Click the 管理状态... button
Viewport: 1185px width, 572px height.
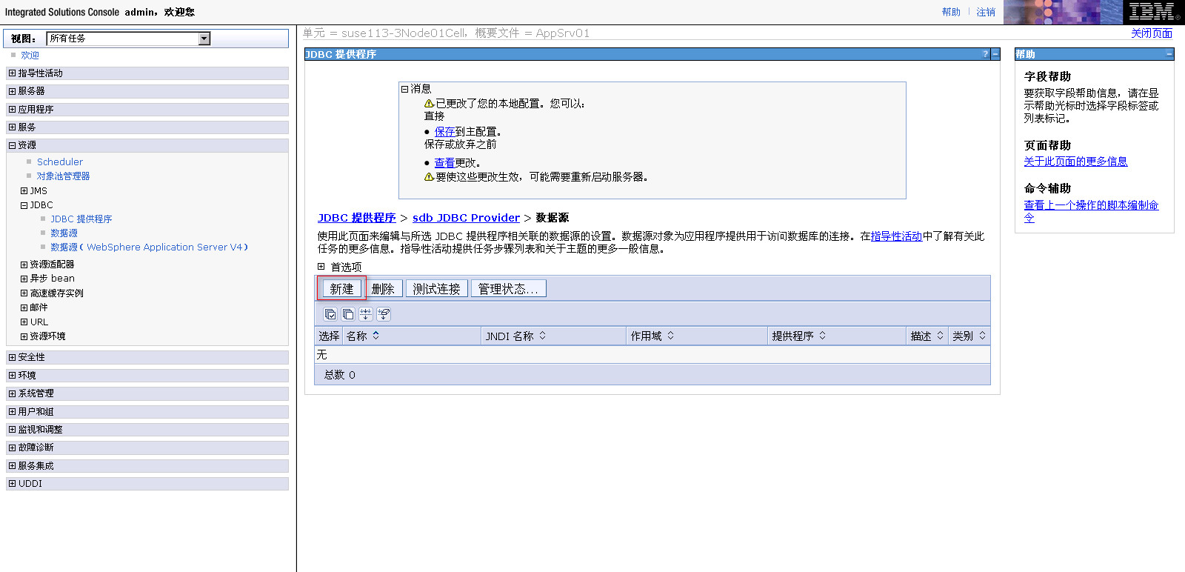click(509, 289)
